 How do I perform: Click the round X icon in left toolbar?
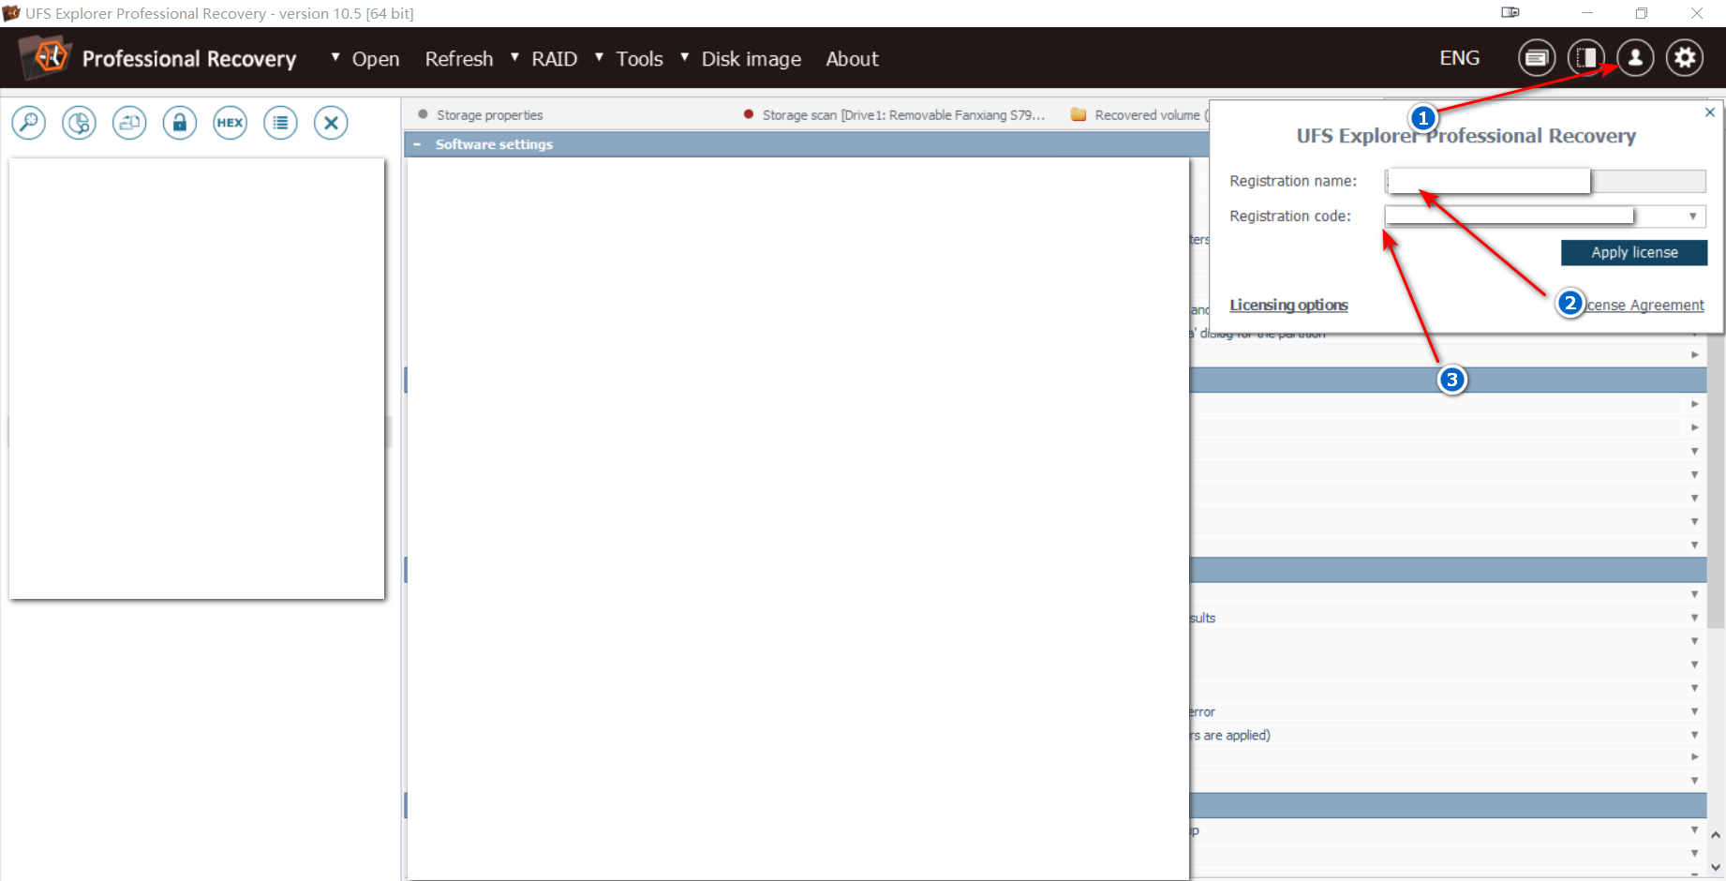point(331,123)
